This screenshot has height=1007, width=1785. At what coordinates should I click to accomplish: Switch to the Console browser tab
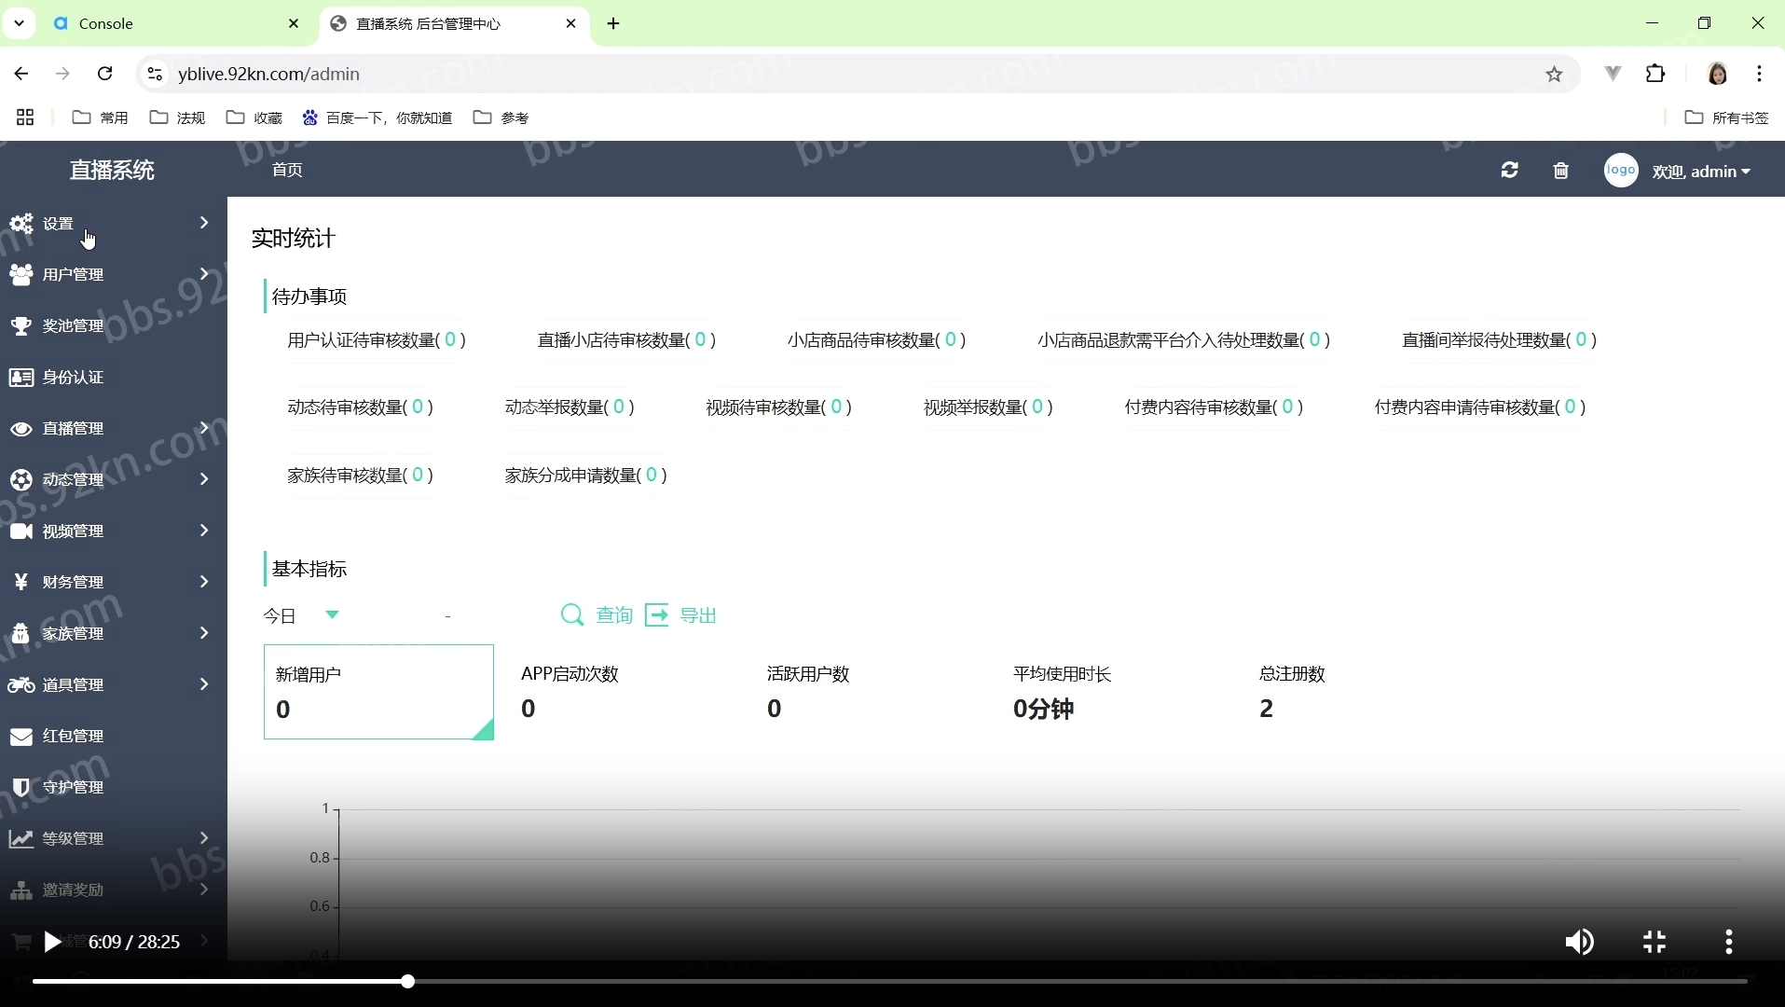[x=175, y=23]
